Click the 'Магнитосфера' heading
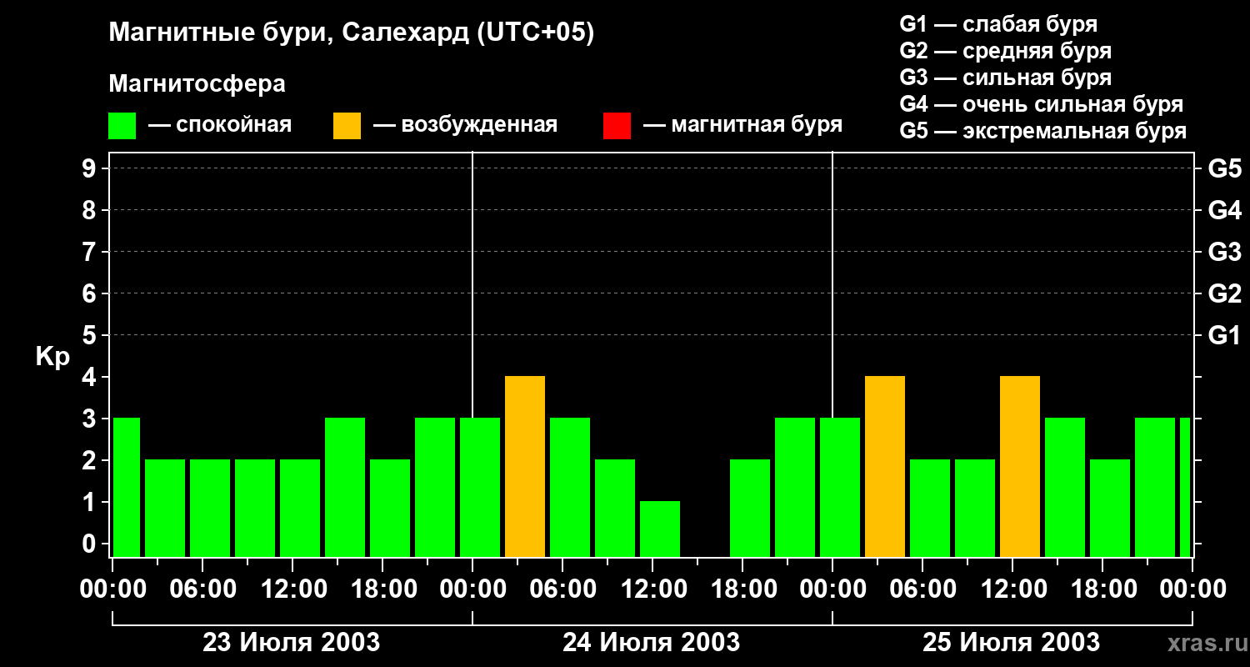The height and width of the screenshot is (667, 1250). [x=197, y=84]
